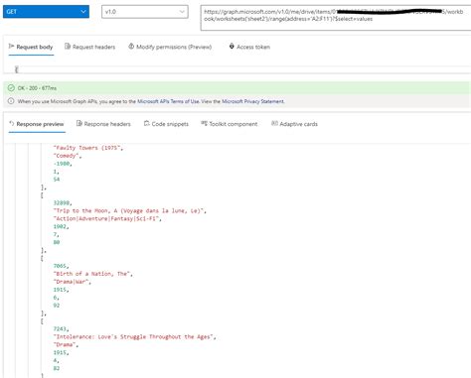Open the GET method dropdown
The image size is (471, 378).
point(46,12)
